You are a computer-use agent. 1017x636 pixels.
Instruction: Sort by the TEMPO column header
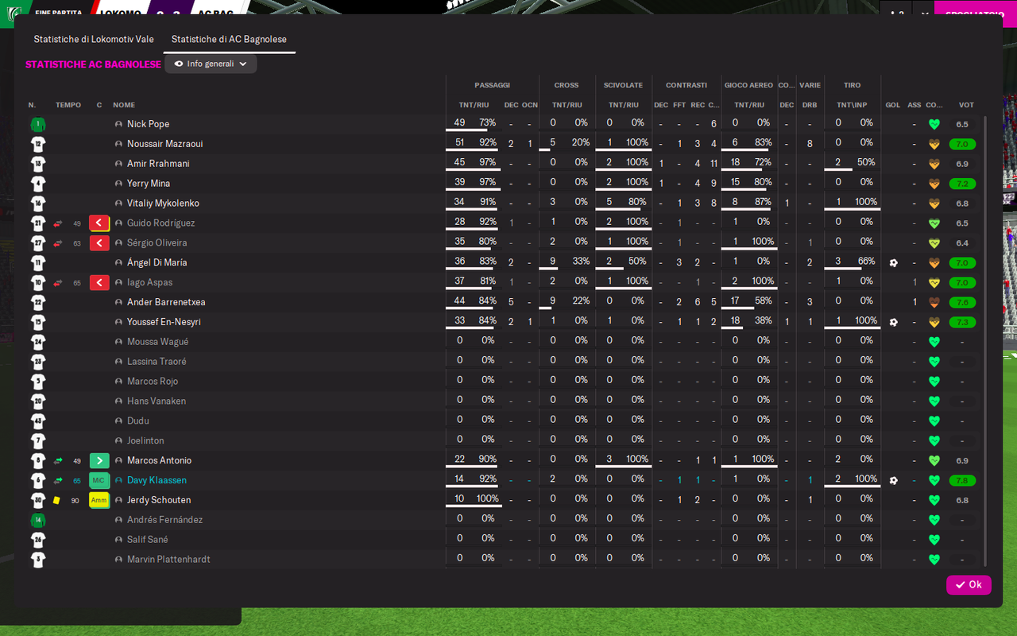68,105
